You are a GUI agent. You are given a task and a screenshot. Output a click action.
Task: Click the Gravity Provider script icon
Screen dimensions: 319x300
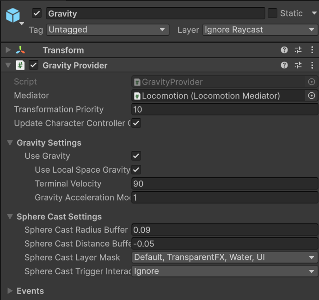[20, 65]
